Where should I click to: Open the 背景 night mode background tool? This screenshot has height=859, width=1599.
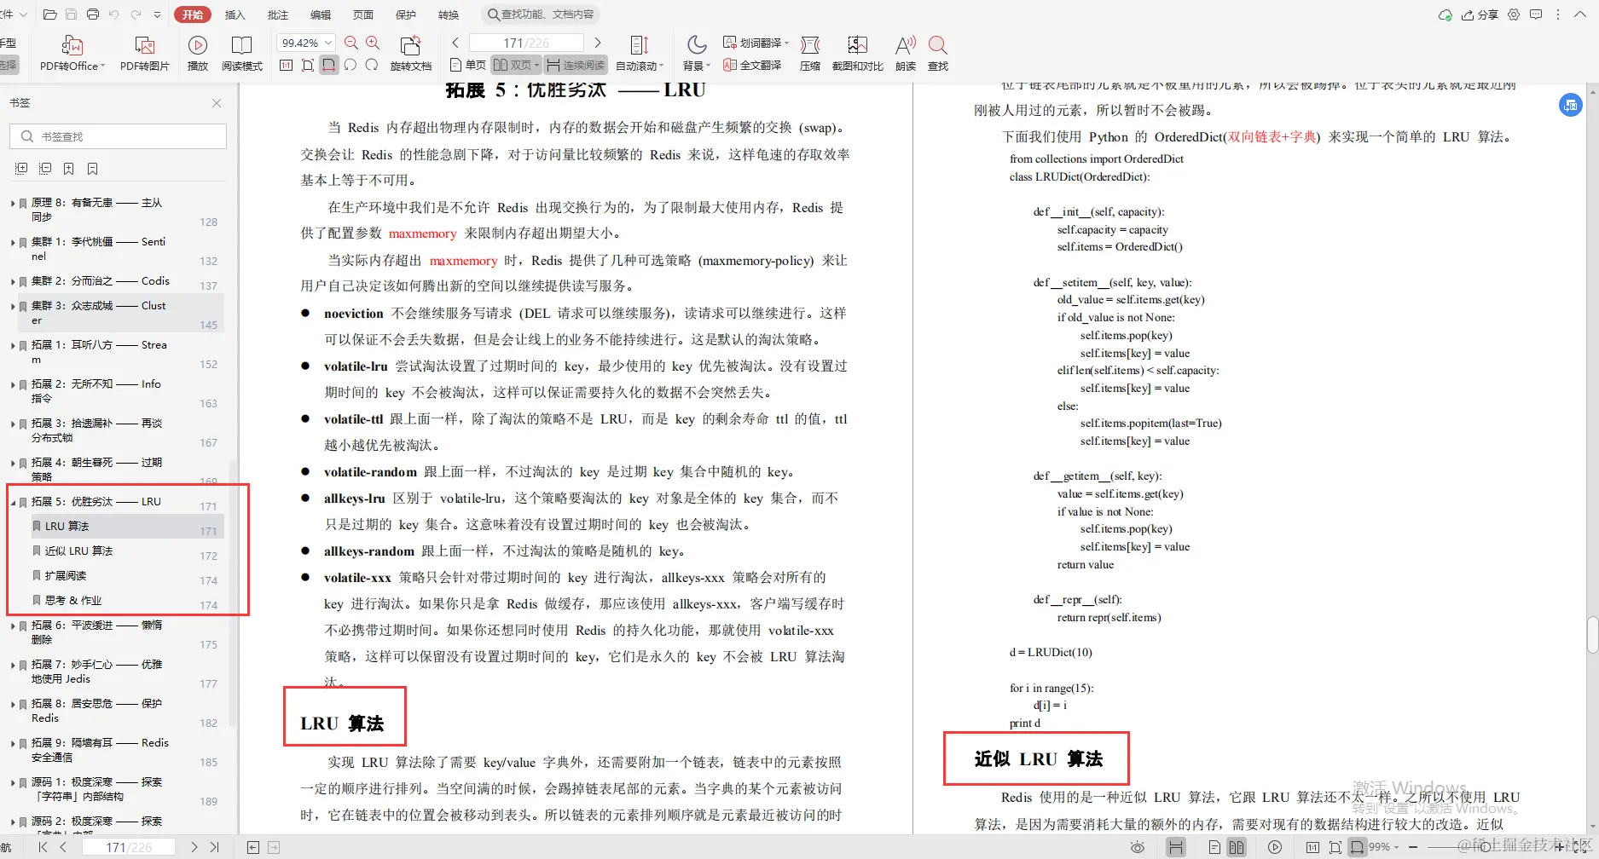click(696, 51)
